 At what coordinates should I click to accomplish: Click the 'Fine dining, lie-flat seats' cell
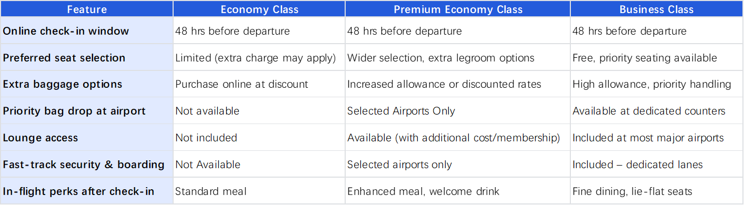657,191
